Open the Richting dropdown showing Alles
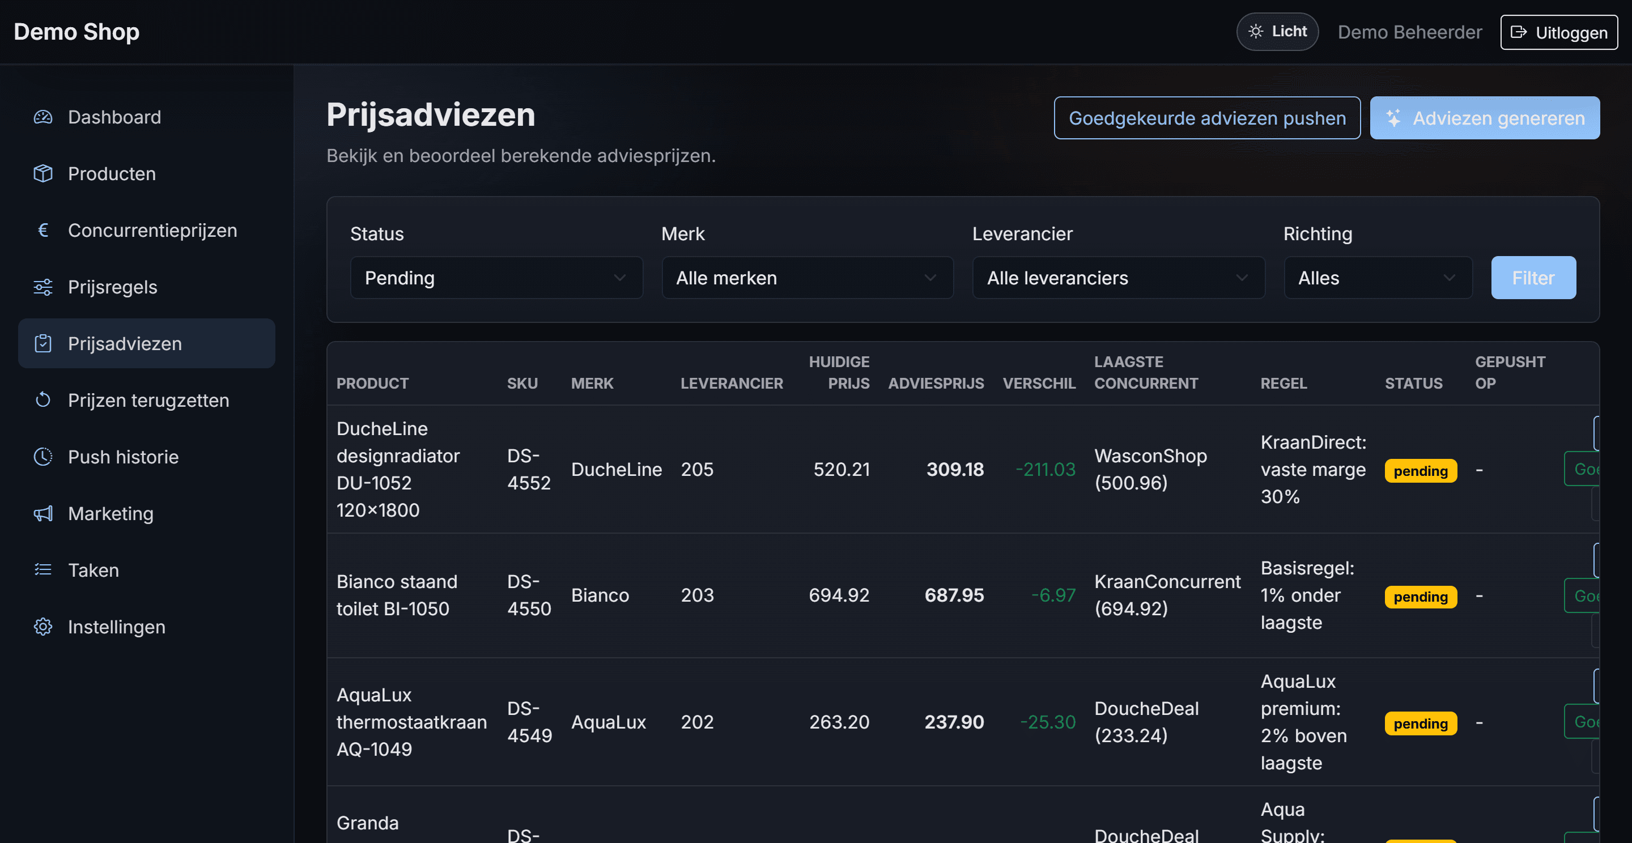The width and height of the screenshot is (1632, 843). [x=1378, y=278]
